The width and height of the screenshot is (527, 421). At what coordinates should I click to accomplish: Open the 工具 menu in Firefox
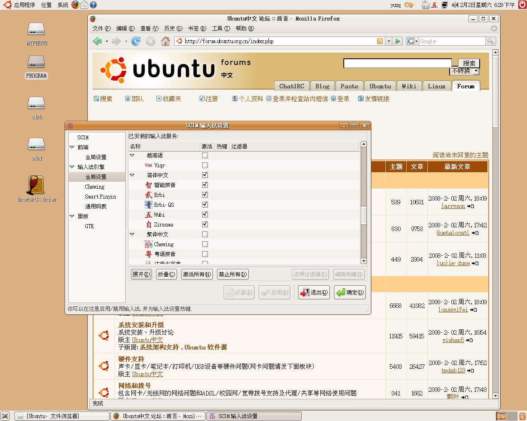point(221,28)
